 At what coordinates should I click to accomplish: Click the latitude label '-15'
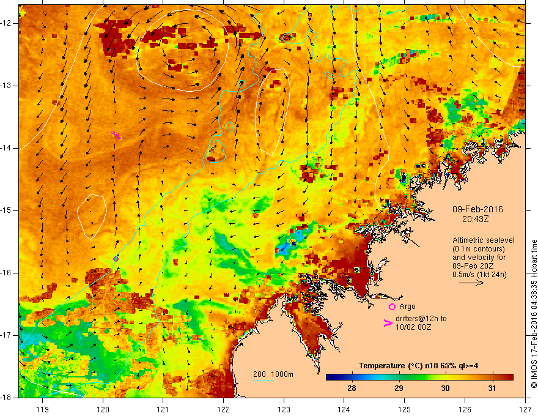6,210
